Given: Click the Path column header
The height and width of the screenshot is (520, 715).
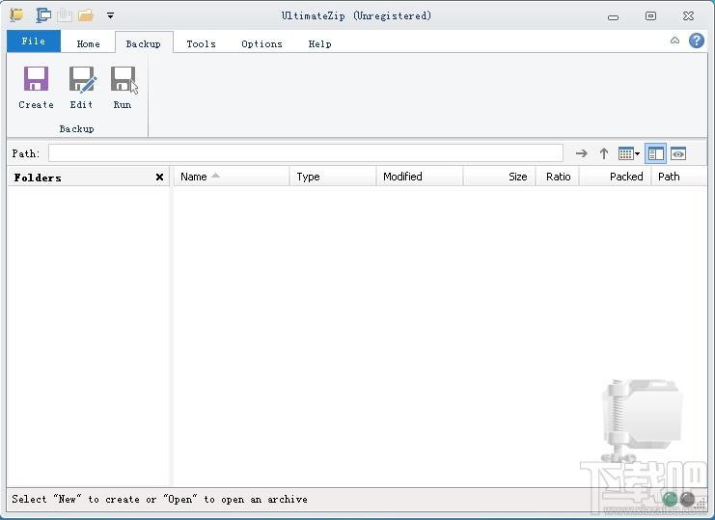Looking at the screenshot, I should 679,177.
